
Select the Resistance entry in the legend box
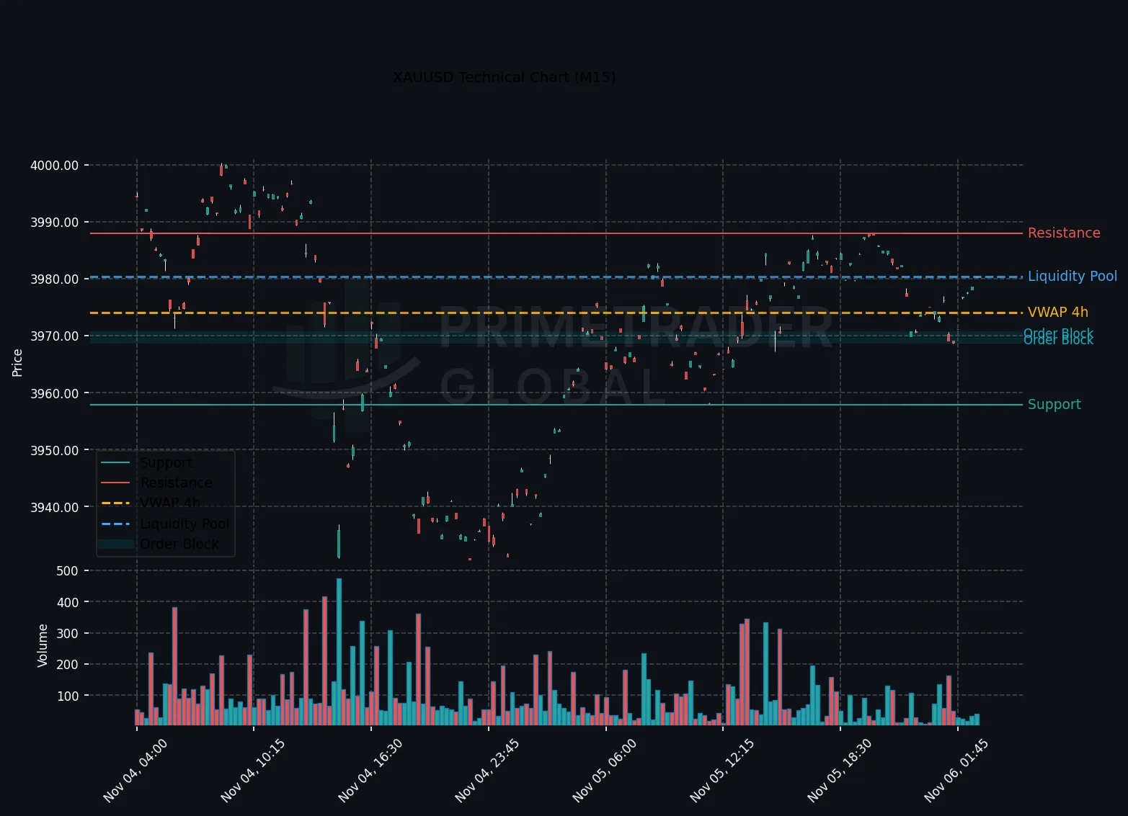177,483
